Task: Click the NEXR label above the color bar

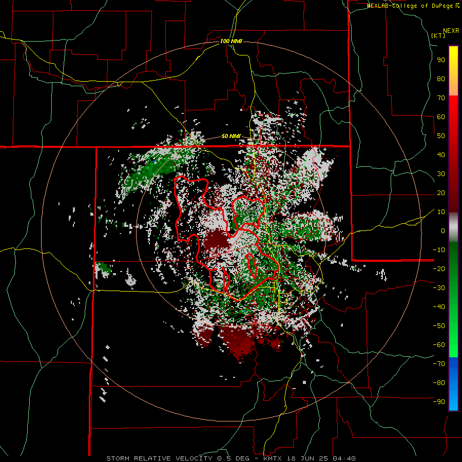Action: (451, 31)
